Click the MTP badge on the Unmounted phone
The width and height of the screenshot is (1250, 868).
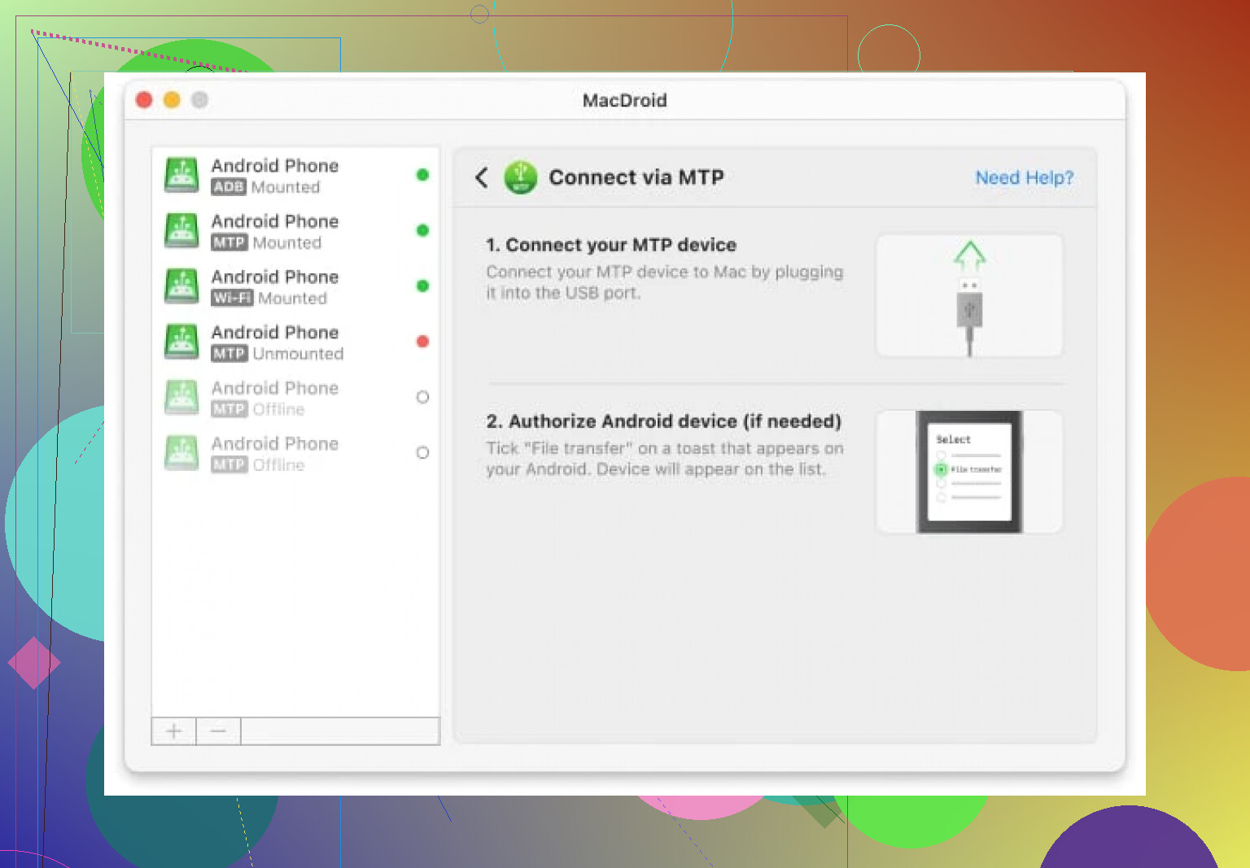pos(229,354)
